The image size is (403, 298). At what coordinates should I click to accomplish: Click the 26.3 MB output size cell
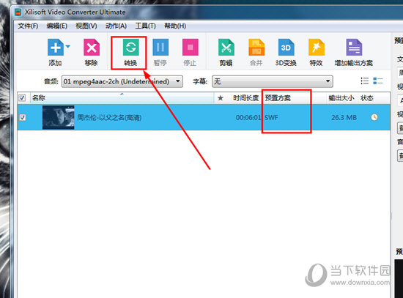click(x=344, y=118)
